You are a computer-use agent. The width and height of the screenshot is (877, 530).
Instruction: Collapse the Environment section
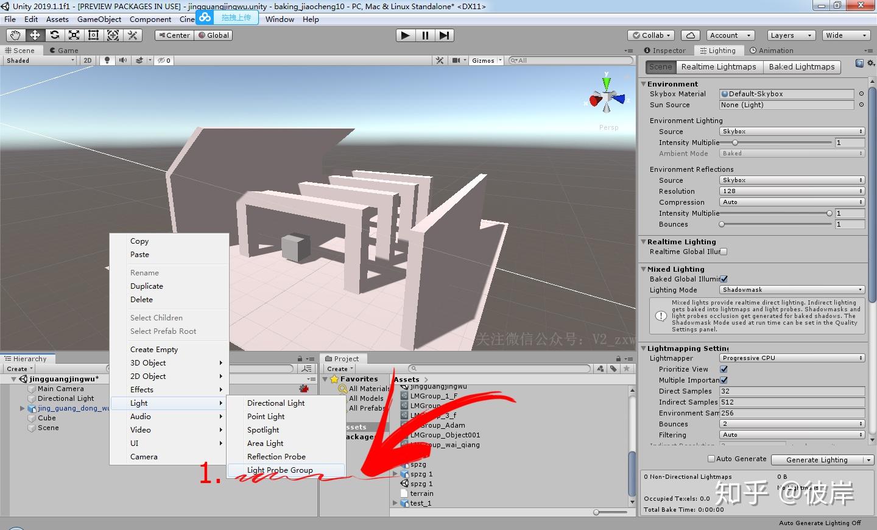643,84
